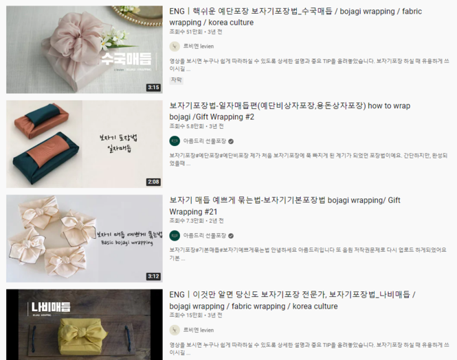
Task: Click verified badge on Gift Wrapping #2 channel
Action: 231,141
